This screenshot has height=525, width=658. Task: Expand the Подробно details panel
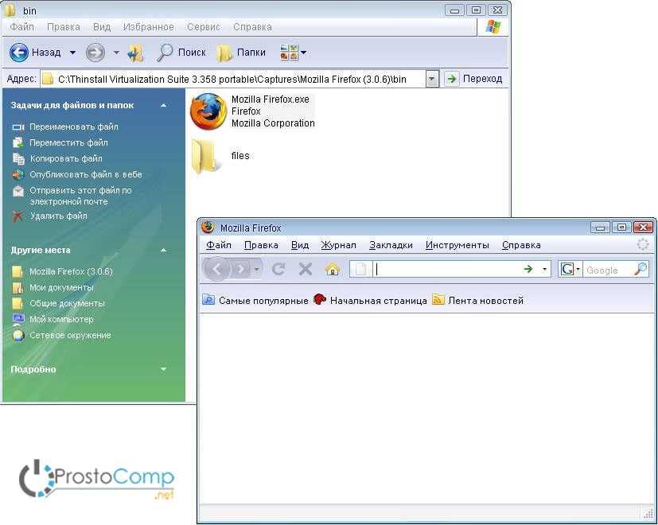[x=163, y=369]
